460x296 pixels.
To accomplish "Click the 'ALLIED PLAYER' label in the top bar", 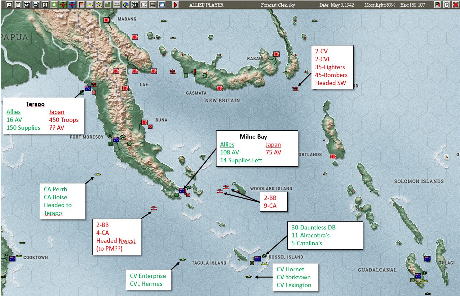I will (206, 5).
